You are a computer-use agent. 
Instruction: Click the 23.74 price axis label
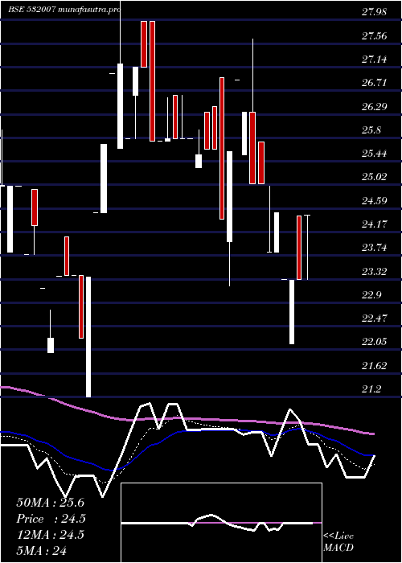374,248
